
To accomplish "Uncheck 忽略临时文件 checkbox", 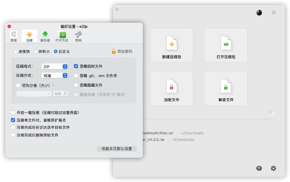I will 76,66.
